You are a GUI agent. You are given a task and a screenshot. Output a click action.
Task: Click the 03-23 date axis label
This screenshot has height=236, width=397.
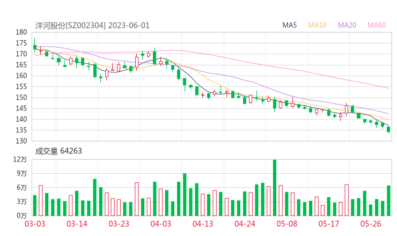pyautogui.click(x=119, y=224)
